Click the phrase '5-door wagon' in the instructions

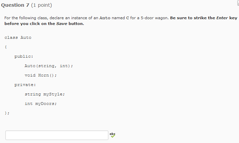[x=155, y=18]
